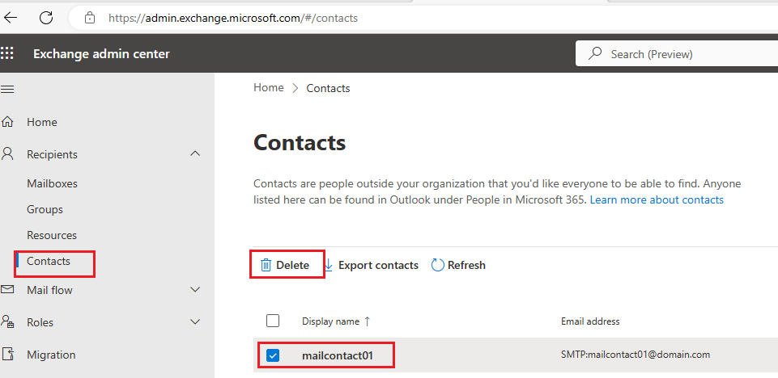Open Mailboxes under Recipients

[x=52, y=183]
